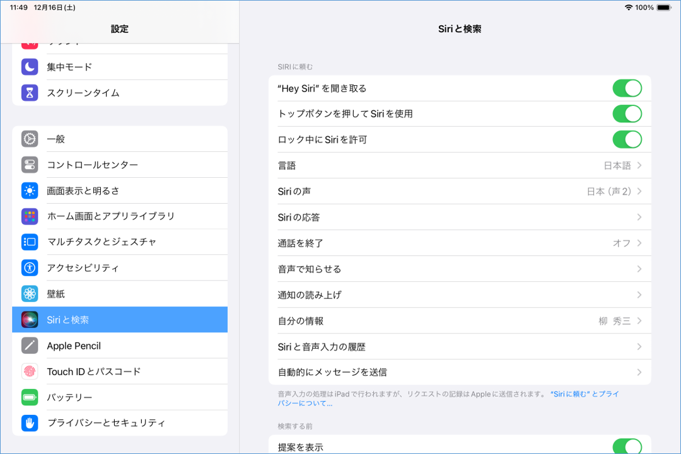Tap the 言語 row label

click(287, 166)
